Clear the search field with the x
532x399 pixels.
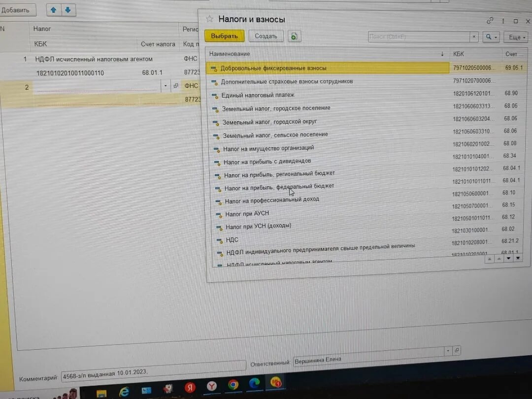point(474,36)
